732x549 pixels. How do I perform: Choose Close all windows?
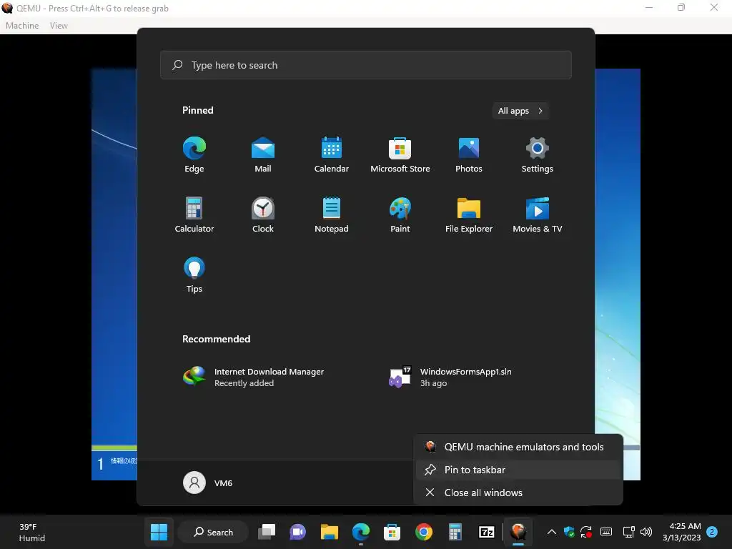[x=518, y=493]
